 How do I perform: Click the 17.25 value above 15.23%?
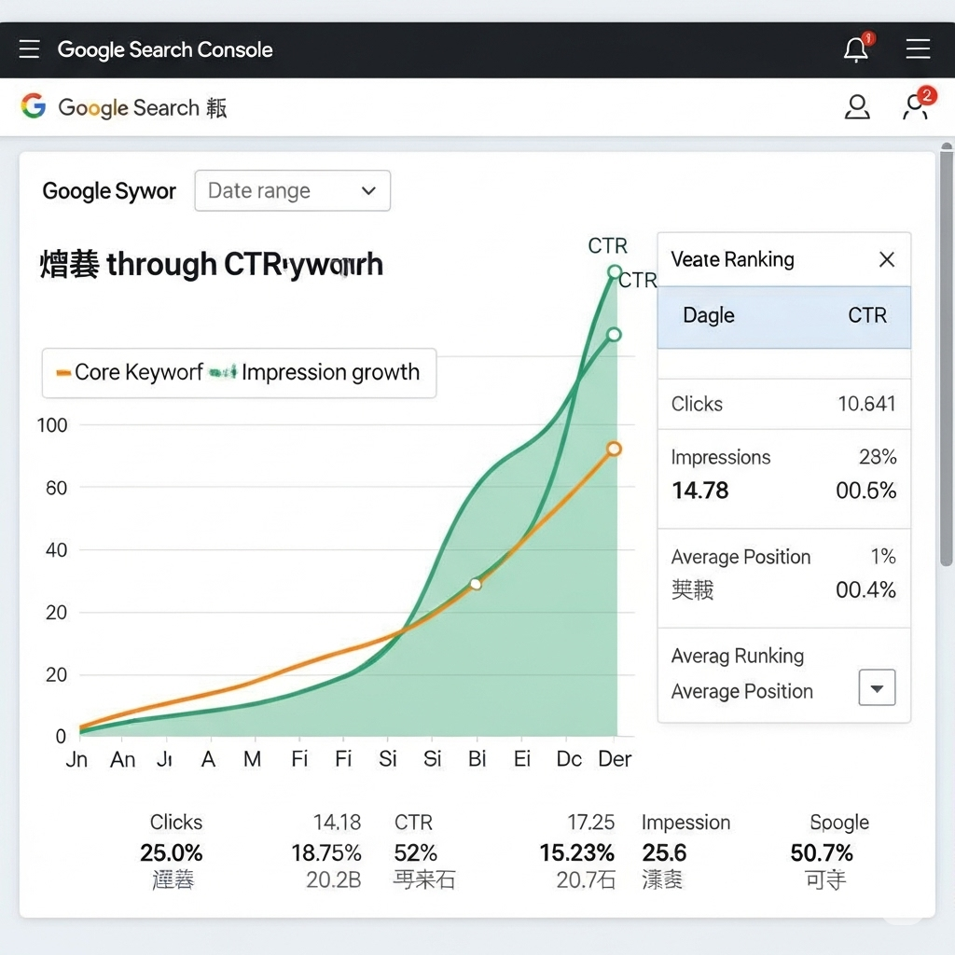tap(590, 823)
